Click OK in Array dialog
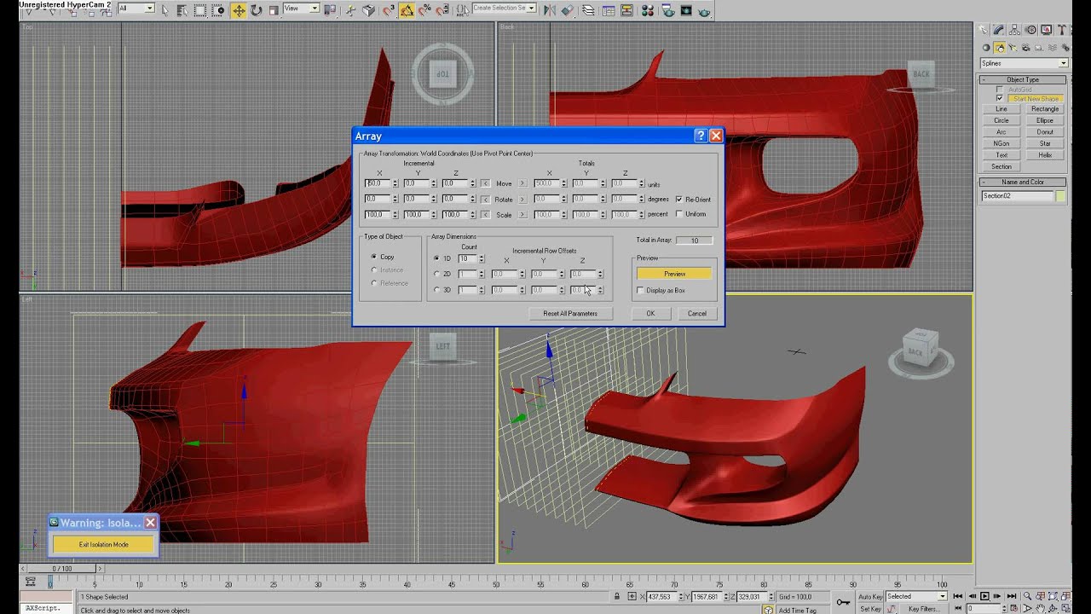The image size is (1091, 614). click(650, 313)
